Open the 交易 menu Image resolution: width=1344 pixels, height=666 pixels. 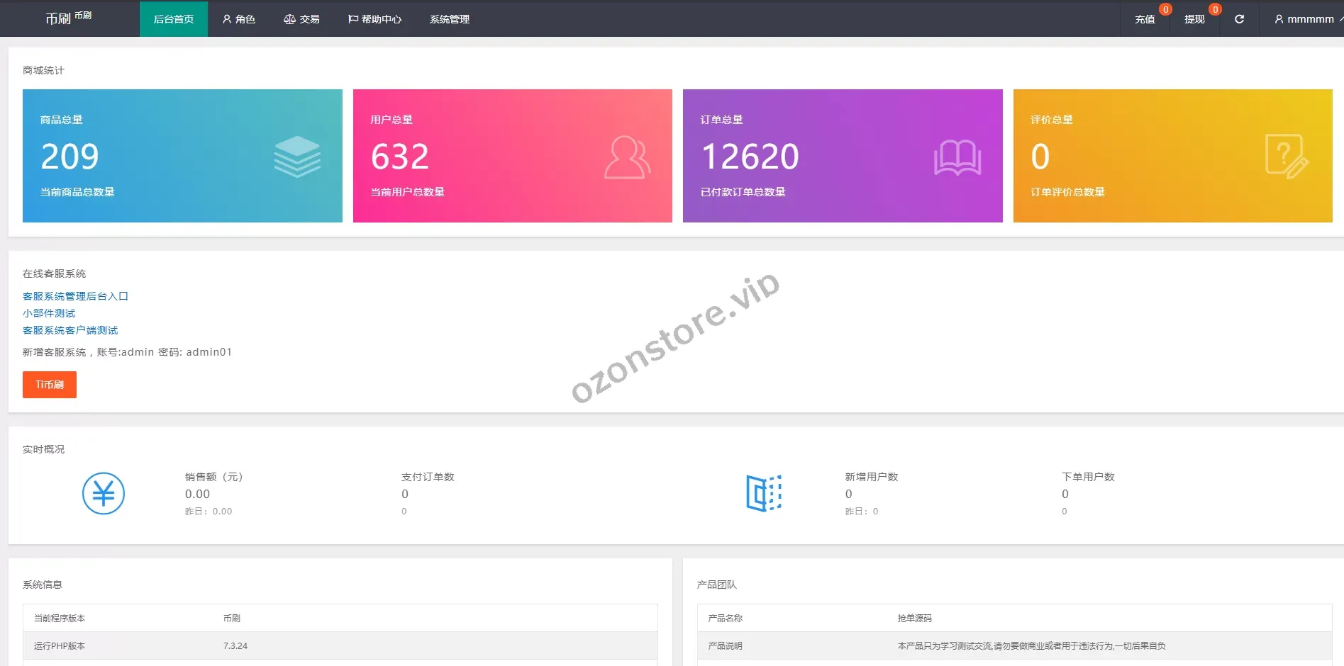[301, 19]
